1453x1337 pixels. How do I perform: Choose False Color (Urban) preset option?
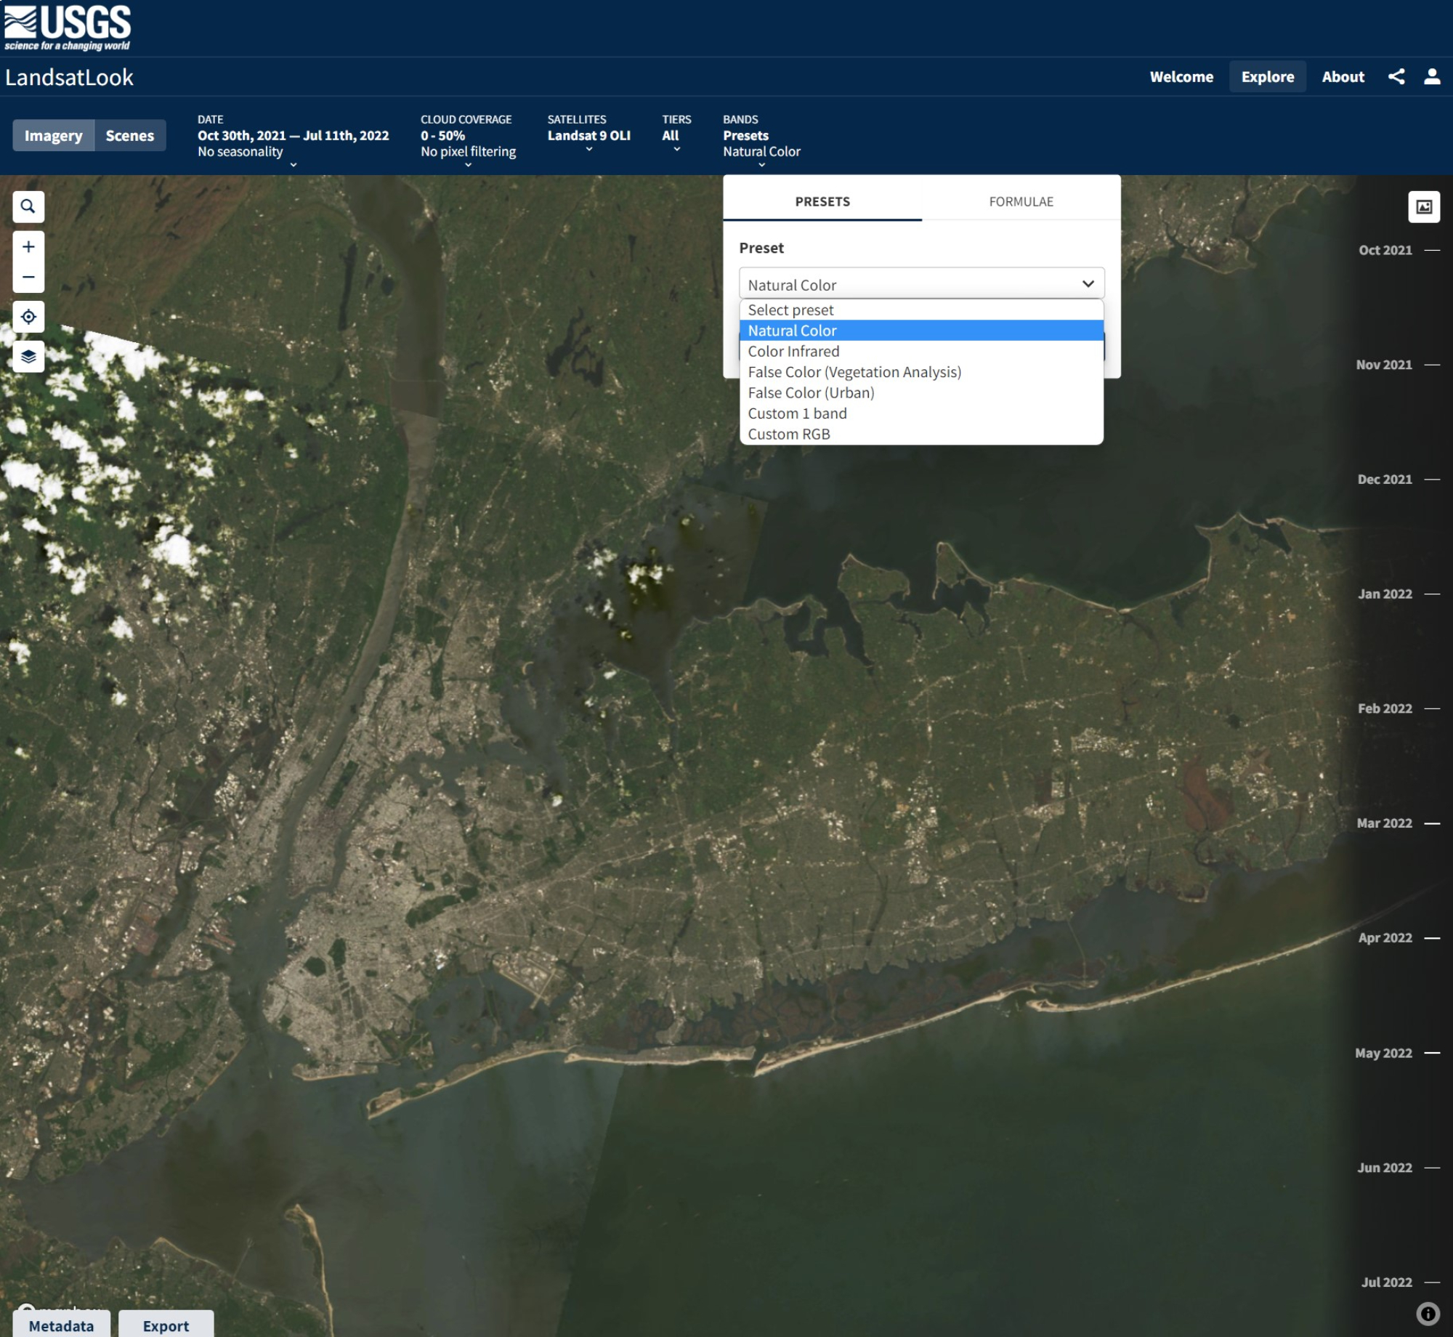click(x=811, y=392)
